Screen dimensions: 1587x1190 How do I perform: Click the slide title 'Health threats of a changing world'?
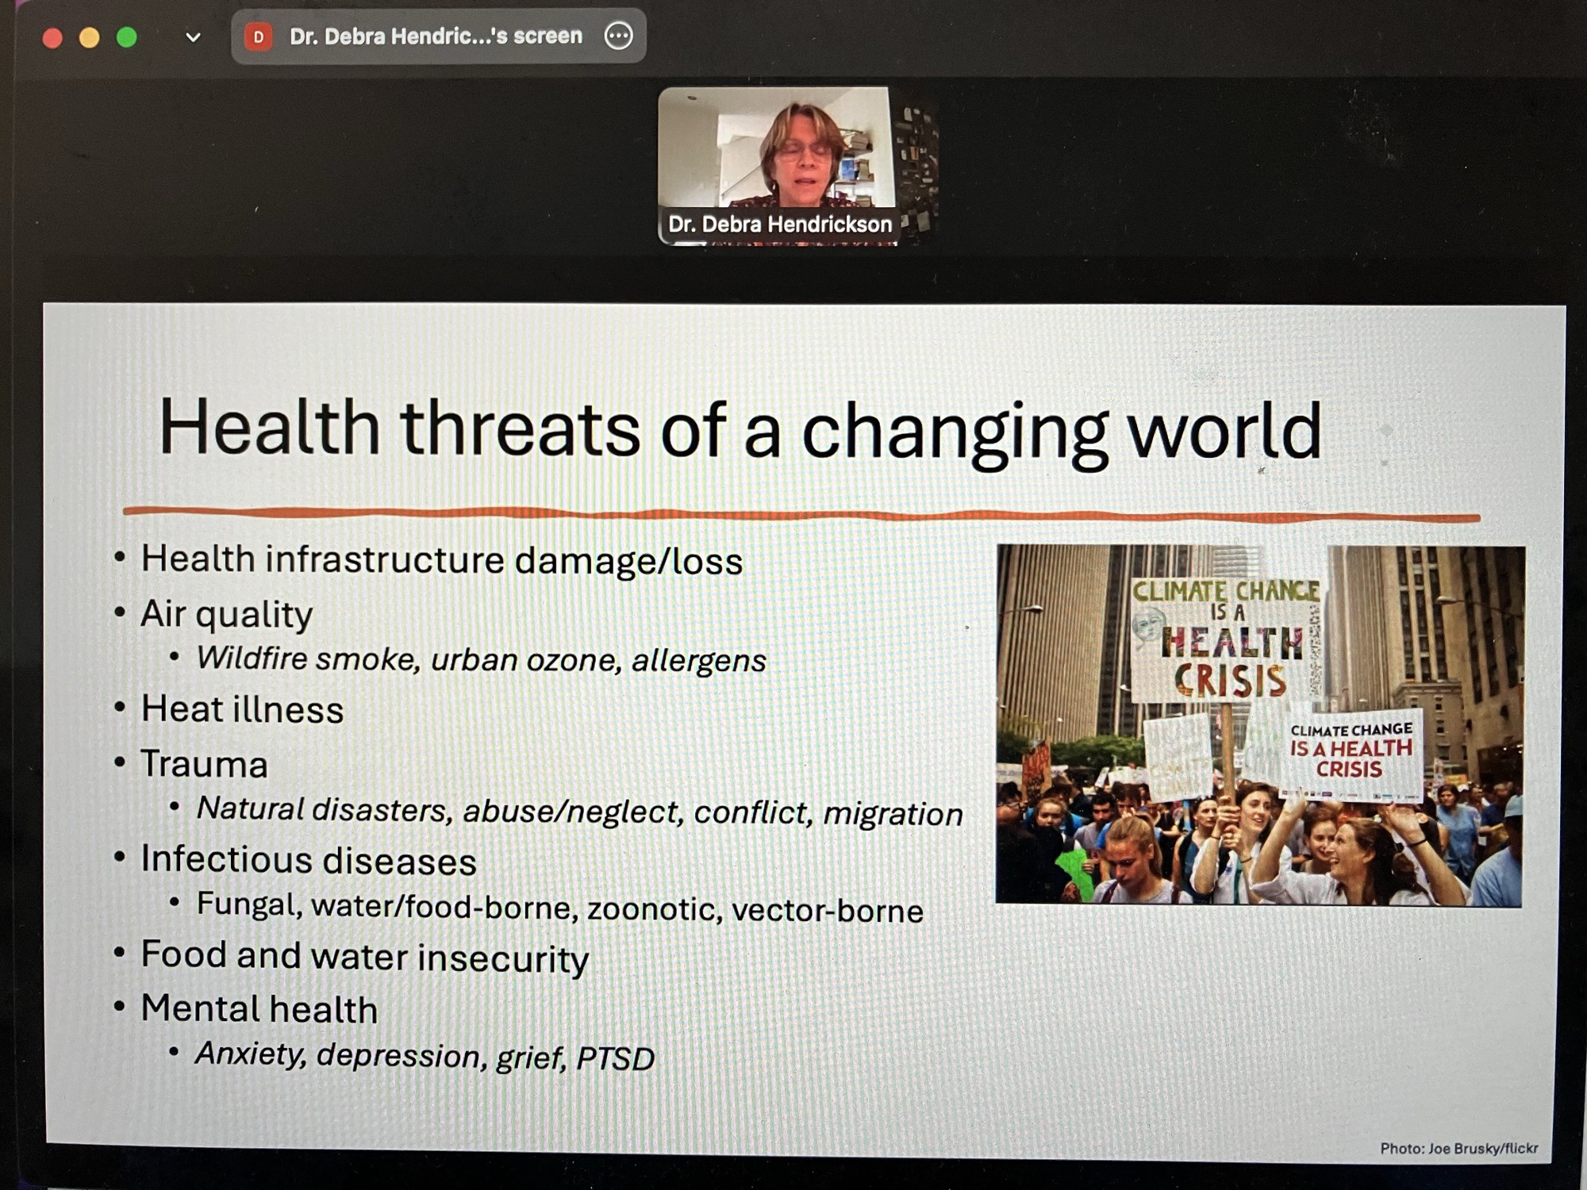740,429
